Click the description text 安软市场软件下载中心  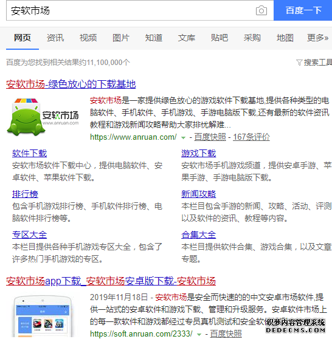pos(52,166)
